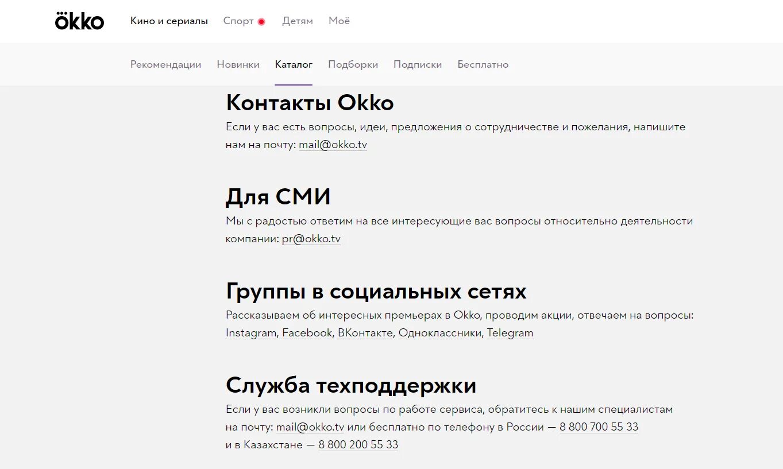Image resolution: width=783 pixels, height=469 pixels.
Task: Open the Подписки tab
Action: [418, 64]
